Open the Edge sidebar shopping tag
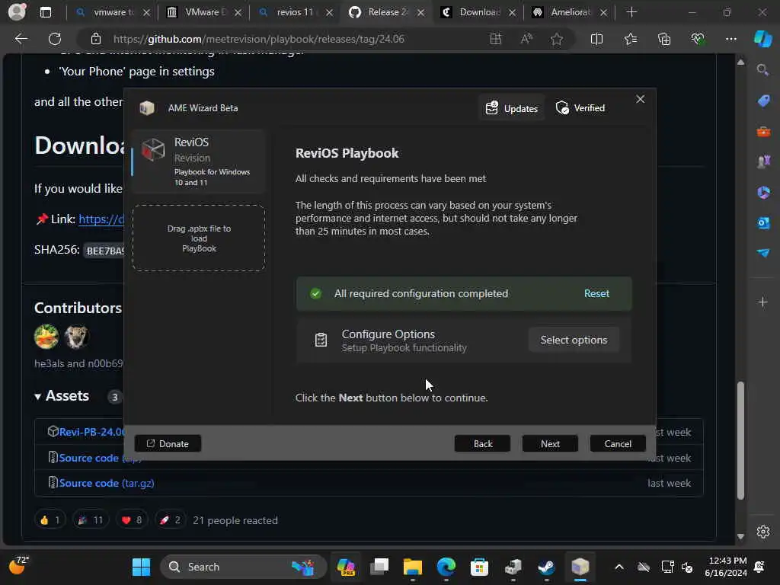The image size is (780, 585). [x=763, y=101]
